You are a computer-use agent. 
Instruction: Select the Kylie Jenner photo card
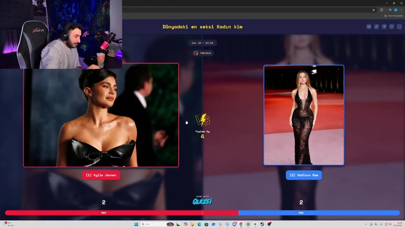[101, 115]
